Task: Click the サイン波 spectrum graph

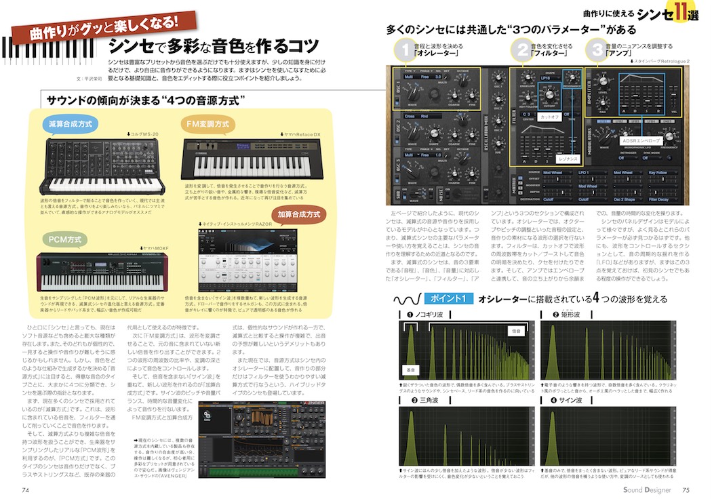Action: pos(608,437)
